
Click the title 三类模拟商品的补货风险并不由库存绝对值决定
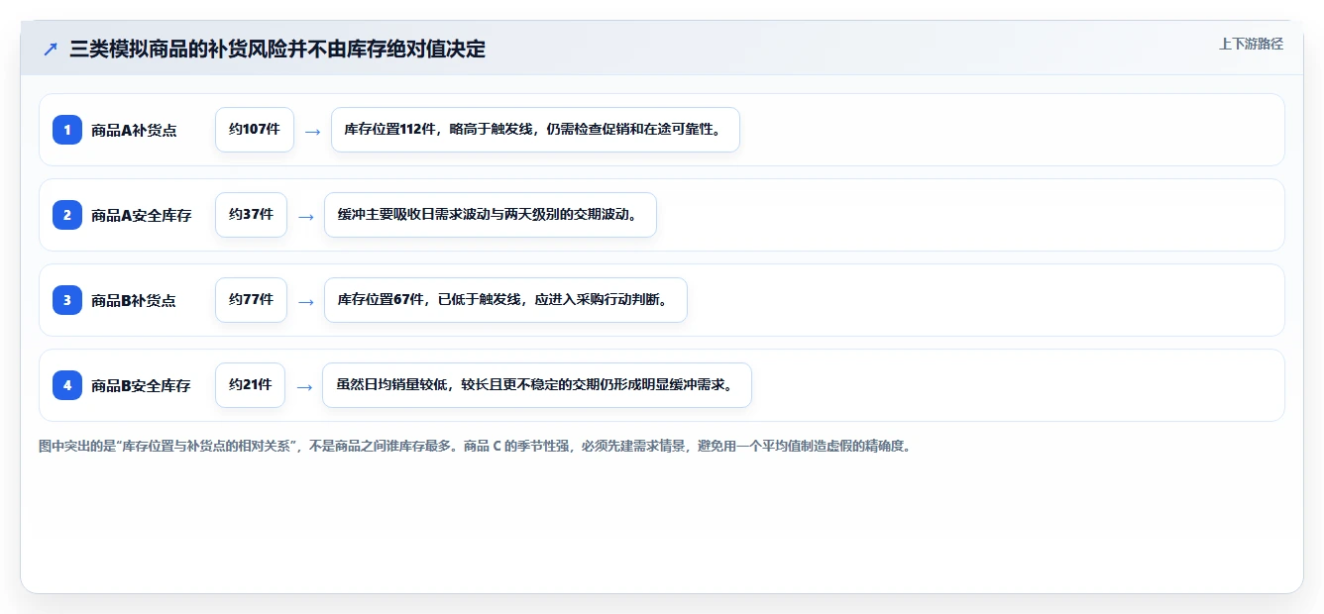(x=277, y=49)
